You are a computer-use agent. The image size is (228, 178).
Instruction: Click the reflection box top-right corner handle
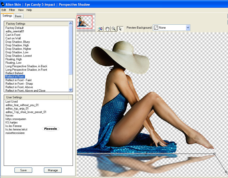coord(214,154)
